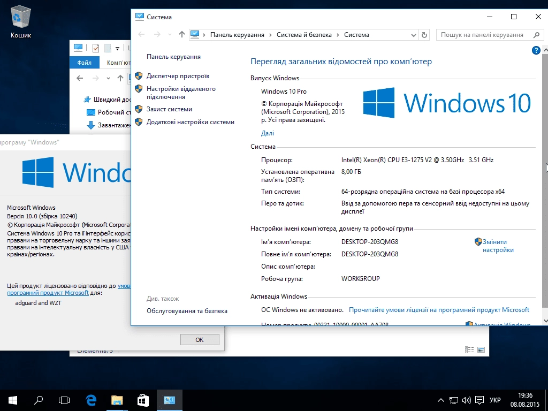Open the Start menu
The height and width of the screenshot is (411, 548).
(13, 400)
